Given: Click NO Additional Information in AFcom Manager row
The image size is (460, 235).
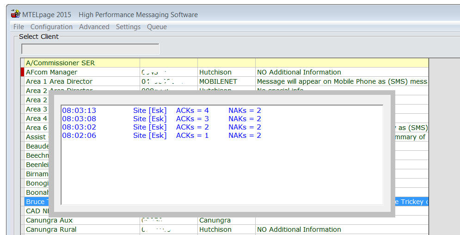Looking at the screenshot, I should pos(299,72).
